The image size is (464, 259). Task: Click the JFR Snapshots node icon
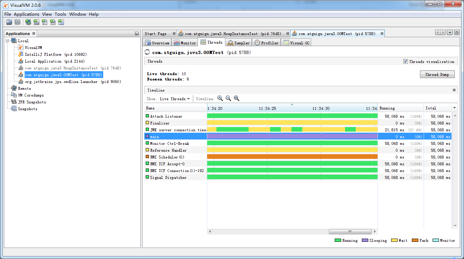(14, 102)
